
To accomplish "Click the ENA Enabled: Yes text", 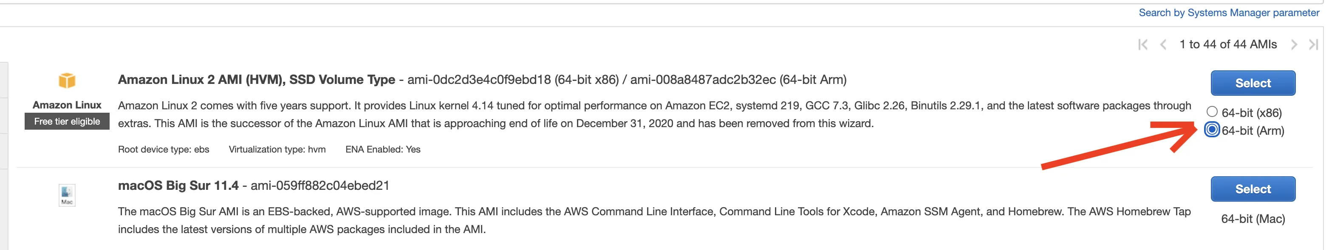I will pos(383,150).
